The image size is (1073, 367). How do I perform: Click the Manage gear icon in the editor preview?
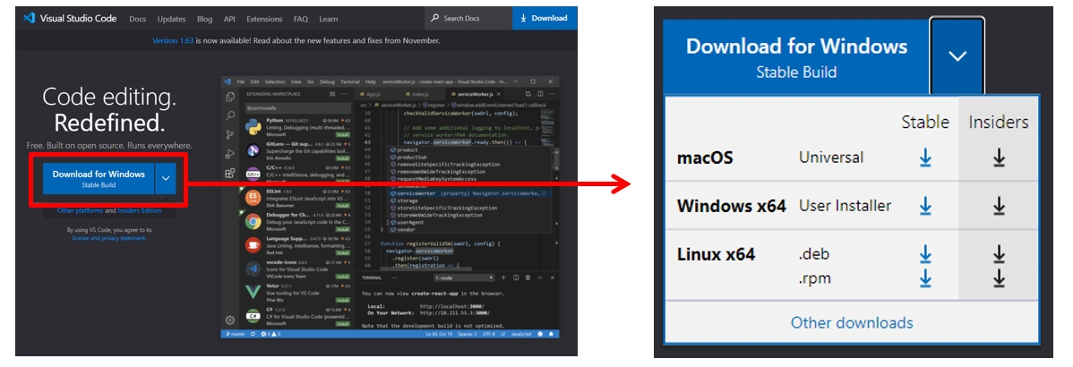point(230,320)
